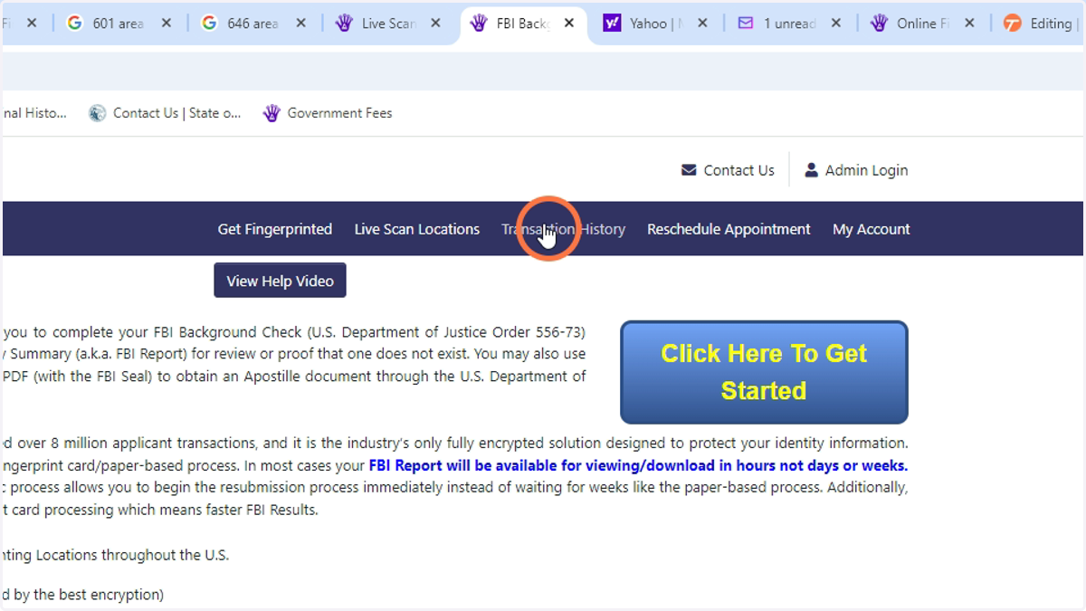Open the Contact Us page link
This screenshot has height=611, width=1086.
[x=738, y=170]
